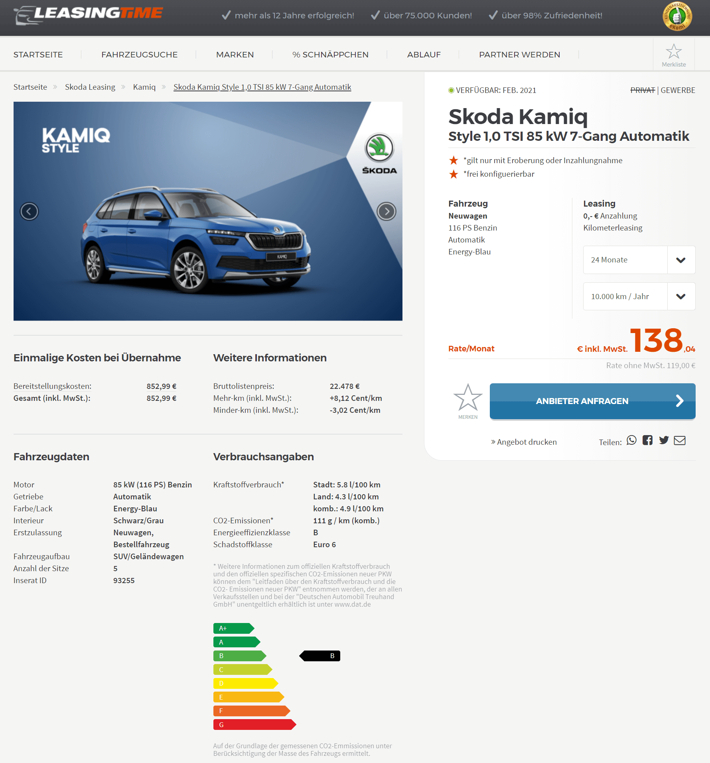Click the orange star beside Eroberung note
The image size is (710, 763).
(x=454, y=160)
